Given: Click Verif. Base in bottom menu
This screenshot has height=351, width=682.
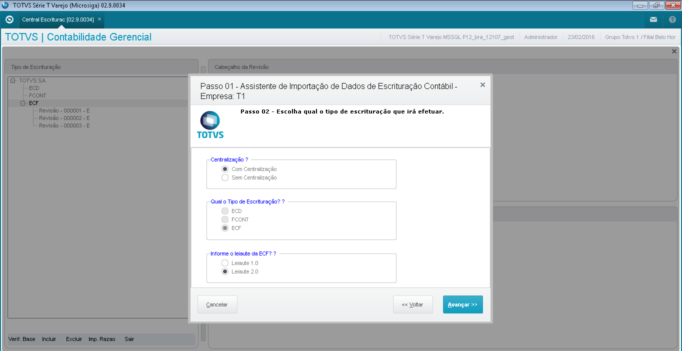Looking at the screenshot, I should [x=21, y=339].
